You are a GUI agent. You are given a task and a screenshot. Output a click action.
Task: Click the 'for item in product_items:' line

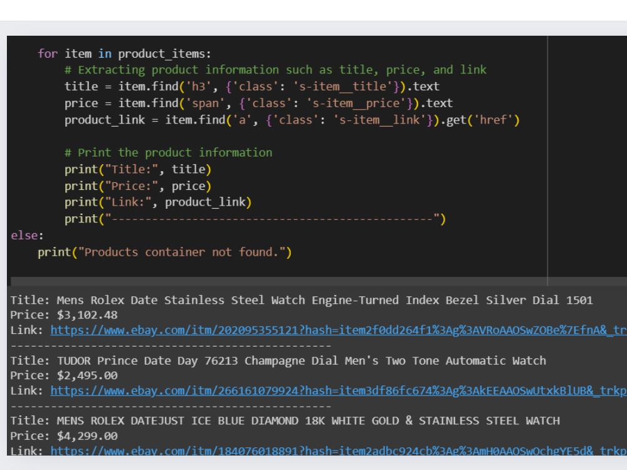coord(124,53)
